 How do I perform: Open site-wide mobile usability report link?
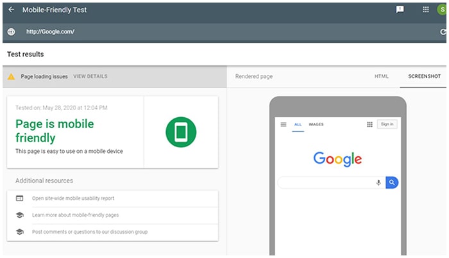73,198
